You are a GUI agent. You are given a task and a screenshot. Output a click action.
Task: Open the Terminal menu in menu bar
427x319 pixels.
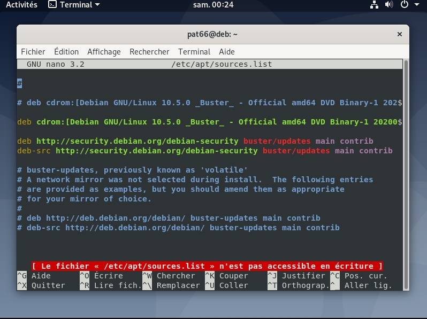point(194,52)
